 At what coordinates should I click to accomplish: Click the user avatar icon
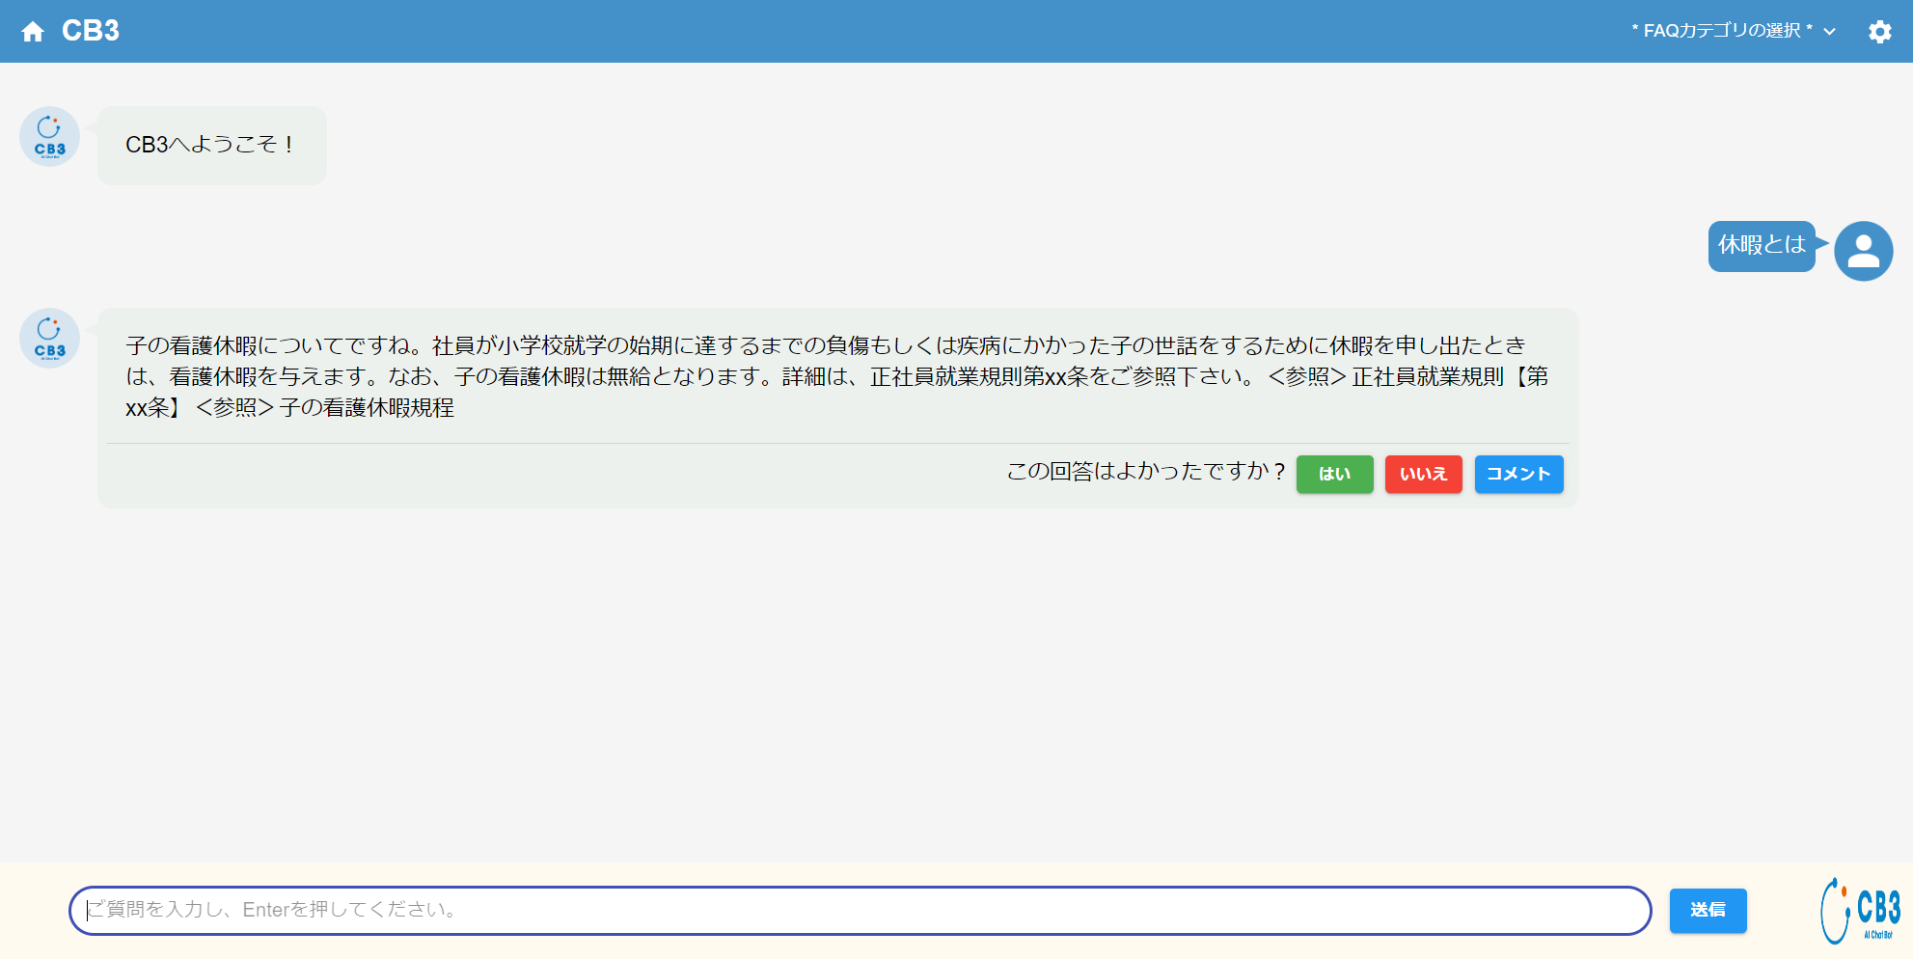tap(1863, 251)
